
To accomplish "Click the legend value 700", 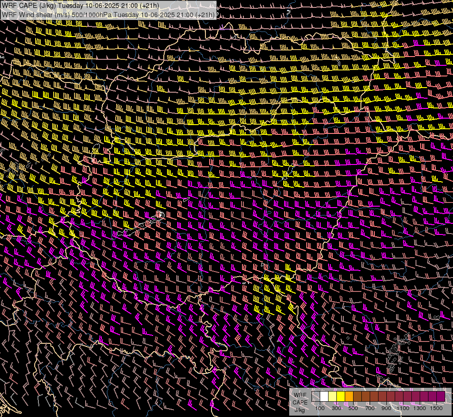I will pos(370,408).
